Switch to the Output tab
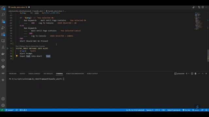The width and height of the screenshot is (209, 117). click(23, 74)
